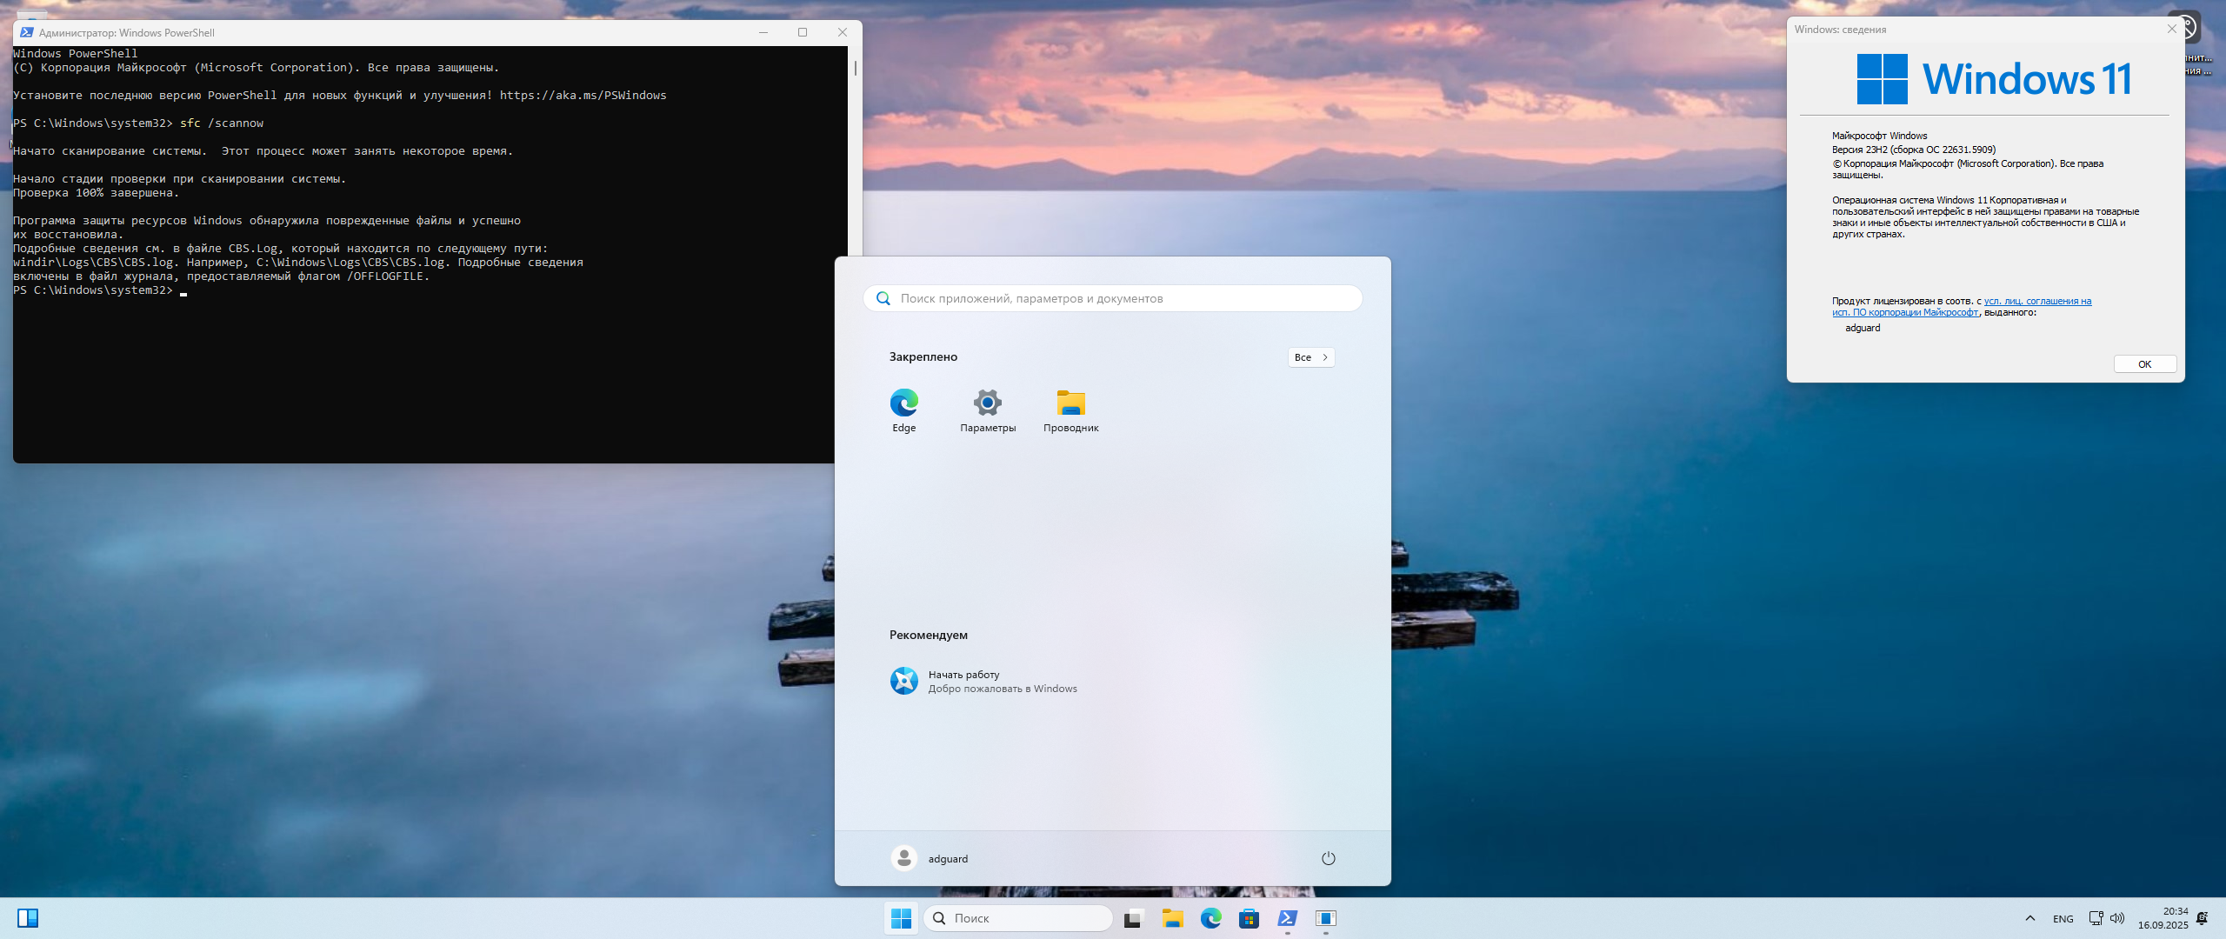Click the 'Майкрософт Windows' line in winver
Viewport: 2226px width, 939px height.
tap(1879, 136)
